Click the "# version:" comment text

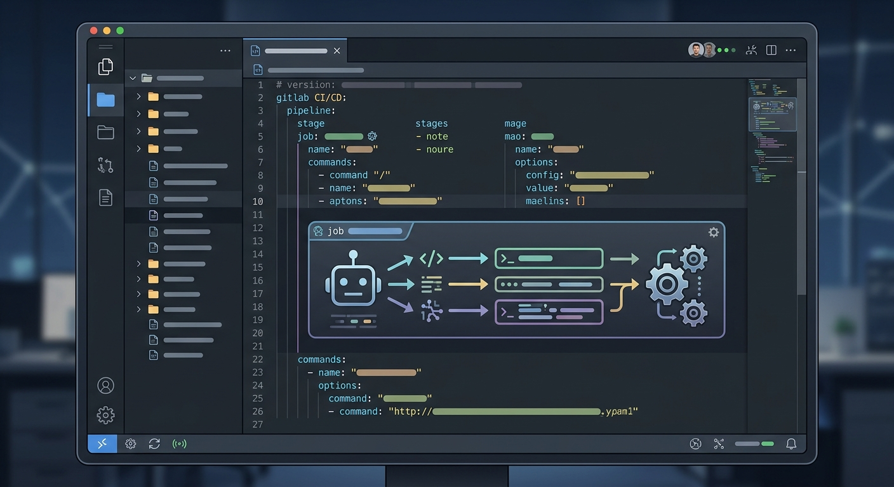pos(306,85)
